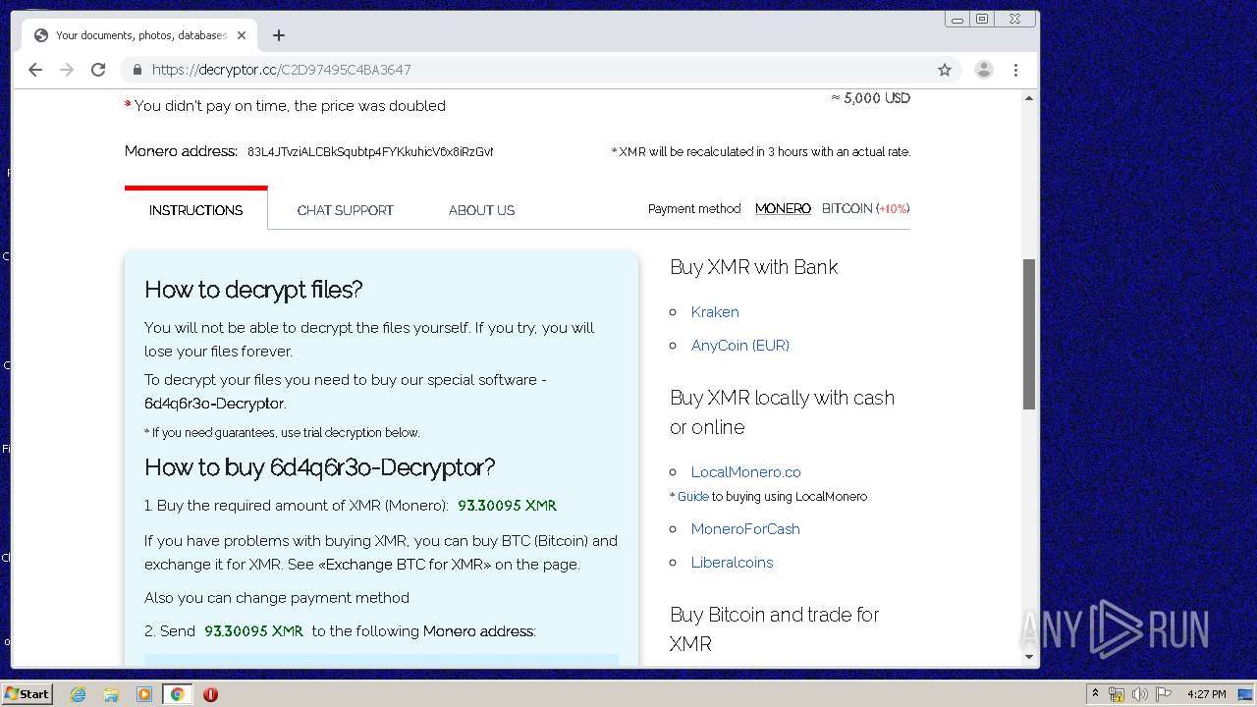The width and height of the screenshot is (1257, 707).
Task: Go forward to the next page
Action: pos(67,70)
